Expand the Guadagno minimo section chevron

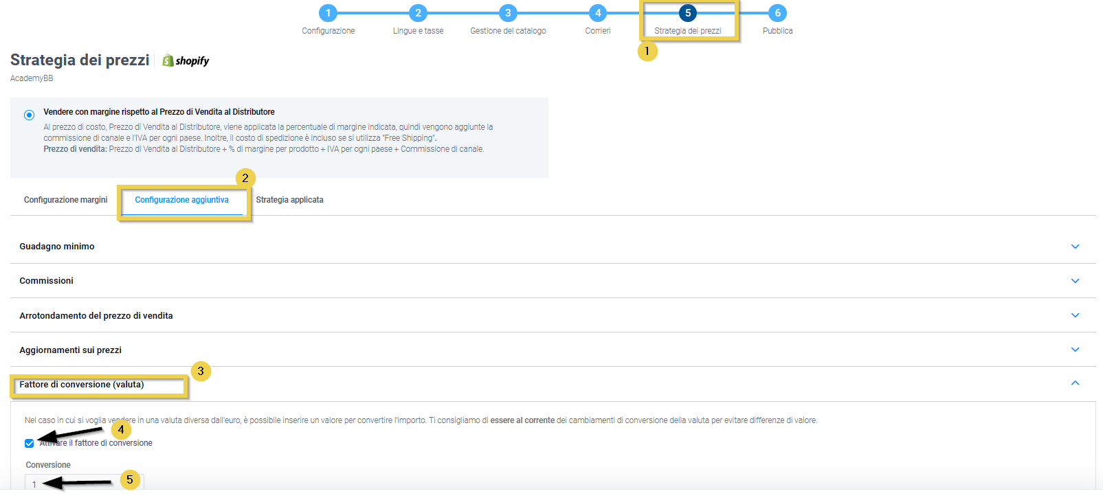[1075, 247]
